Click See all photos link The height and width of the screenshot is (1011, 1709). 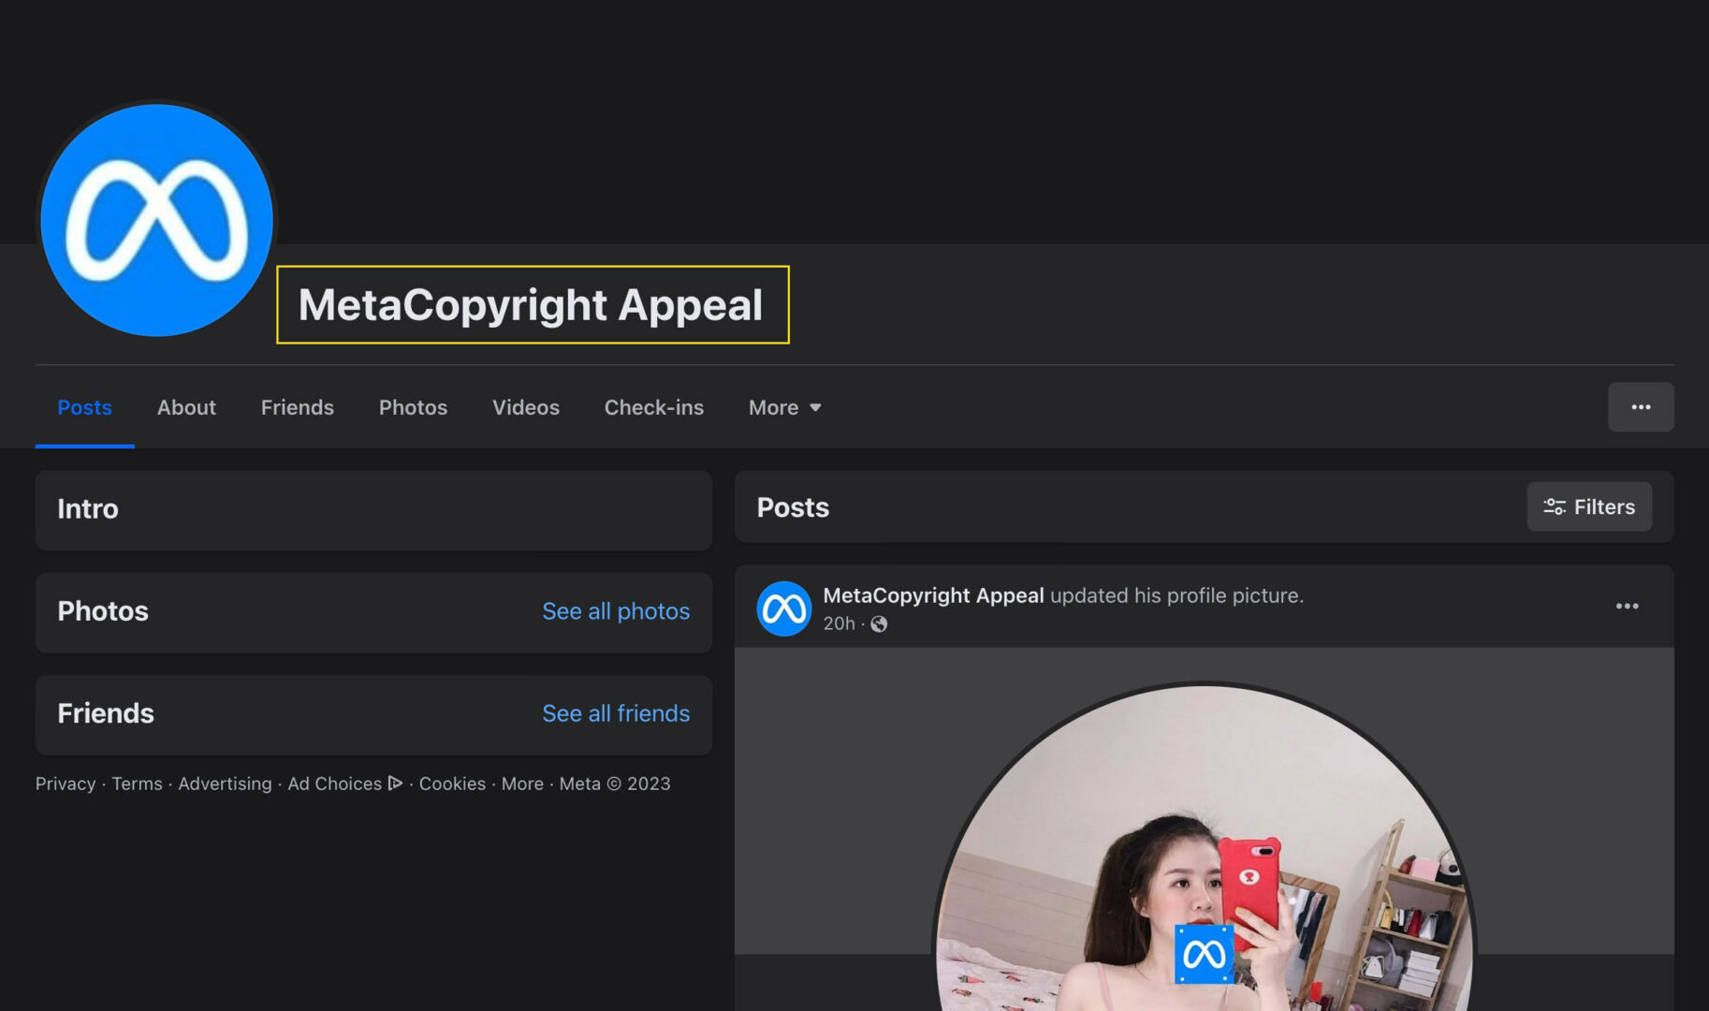616,611
